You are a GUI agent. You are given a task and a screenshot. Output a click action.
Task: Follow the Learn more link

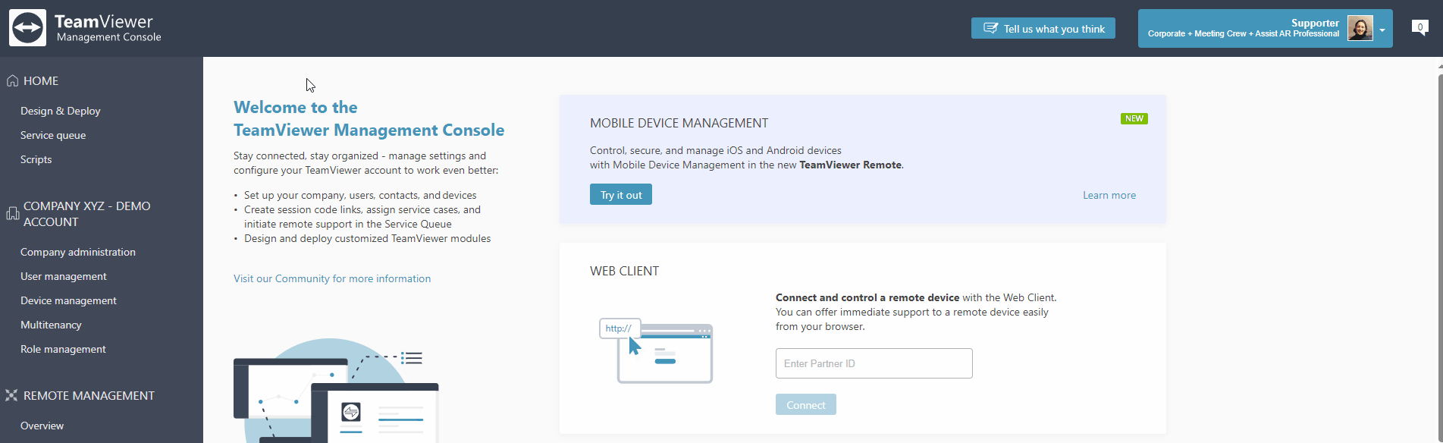coord(1109,195)
